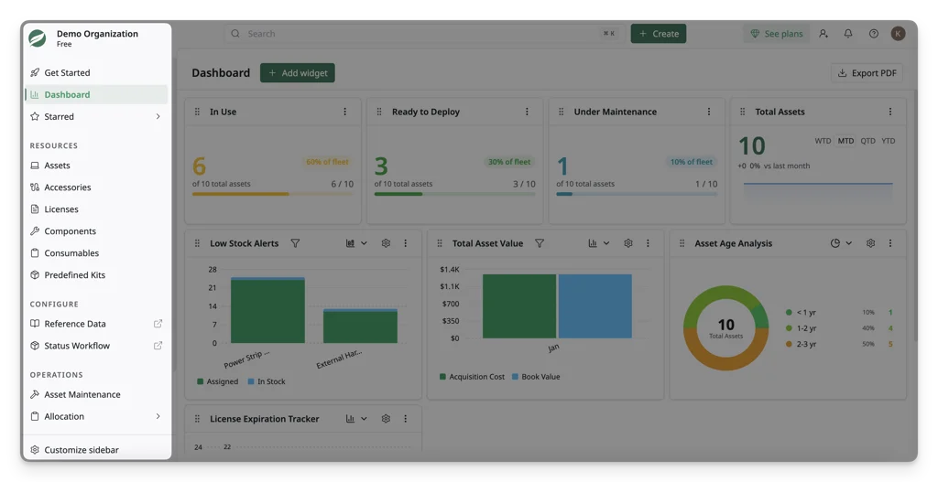938x482 pixels.
Task: Focus the Search input field
Action: [425, 34]
